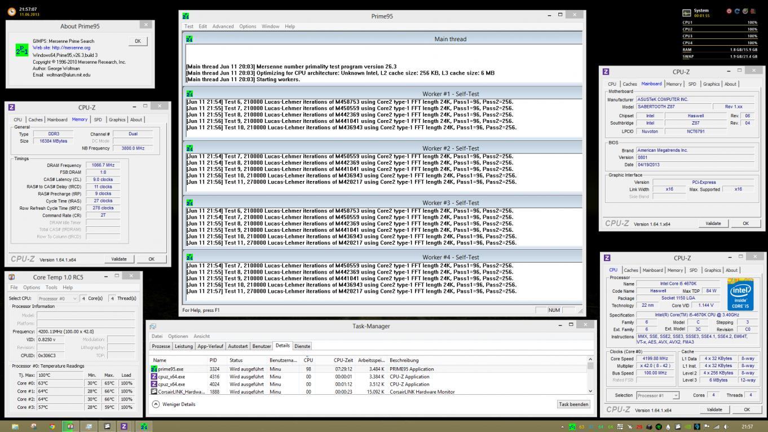
Task: Click Task beenden in Task-Manager
Action: point(573,404)
